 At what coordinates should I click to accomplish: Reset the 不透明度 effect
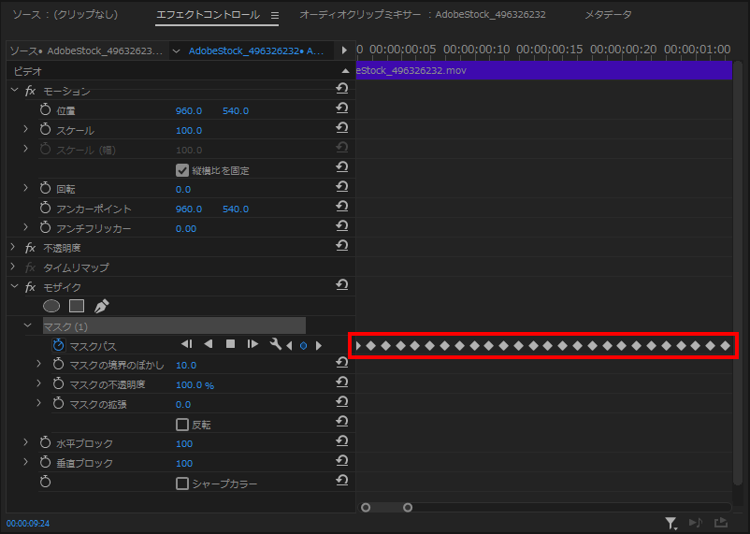click(341, 246)
